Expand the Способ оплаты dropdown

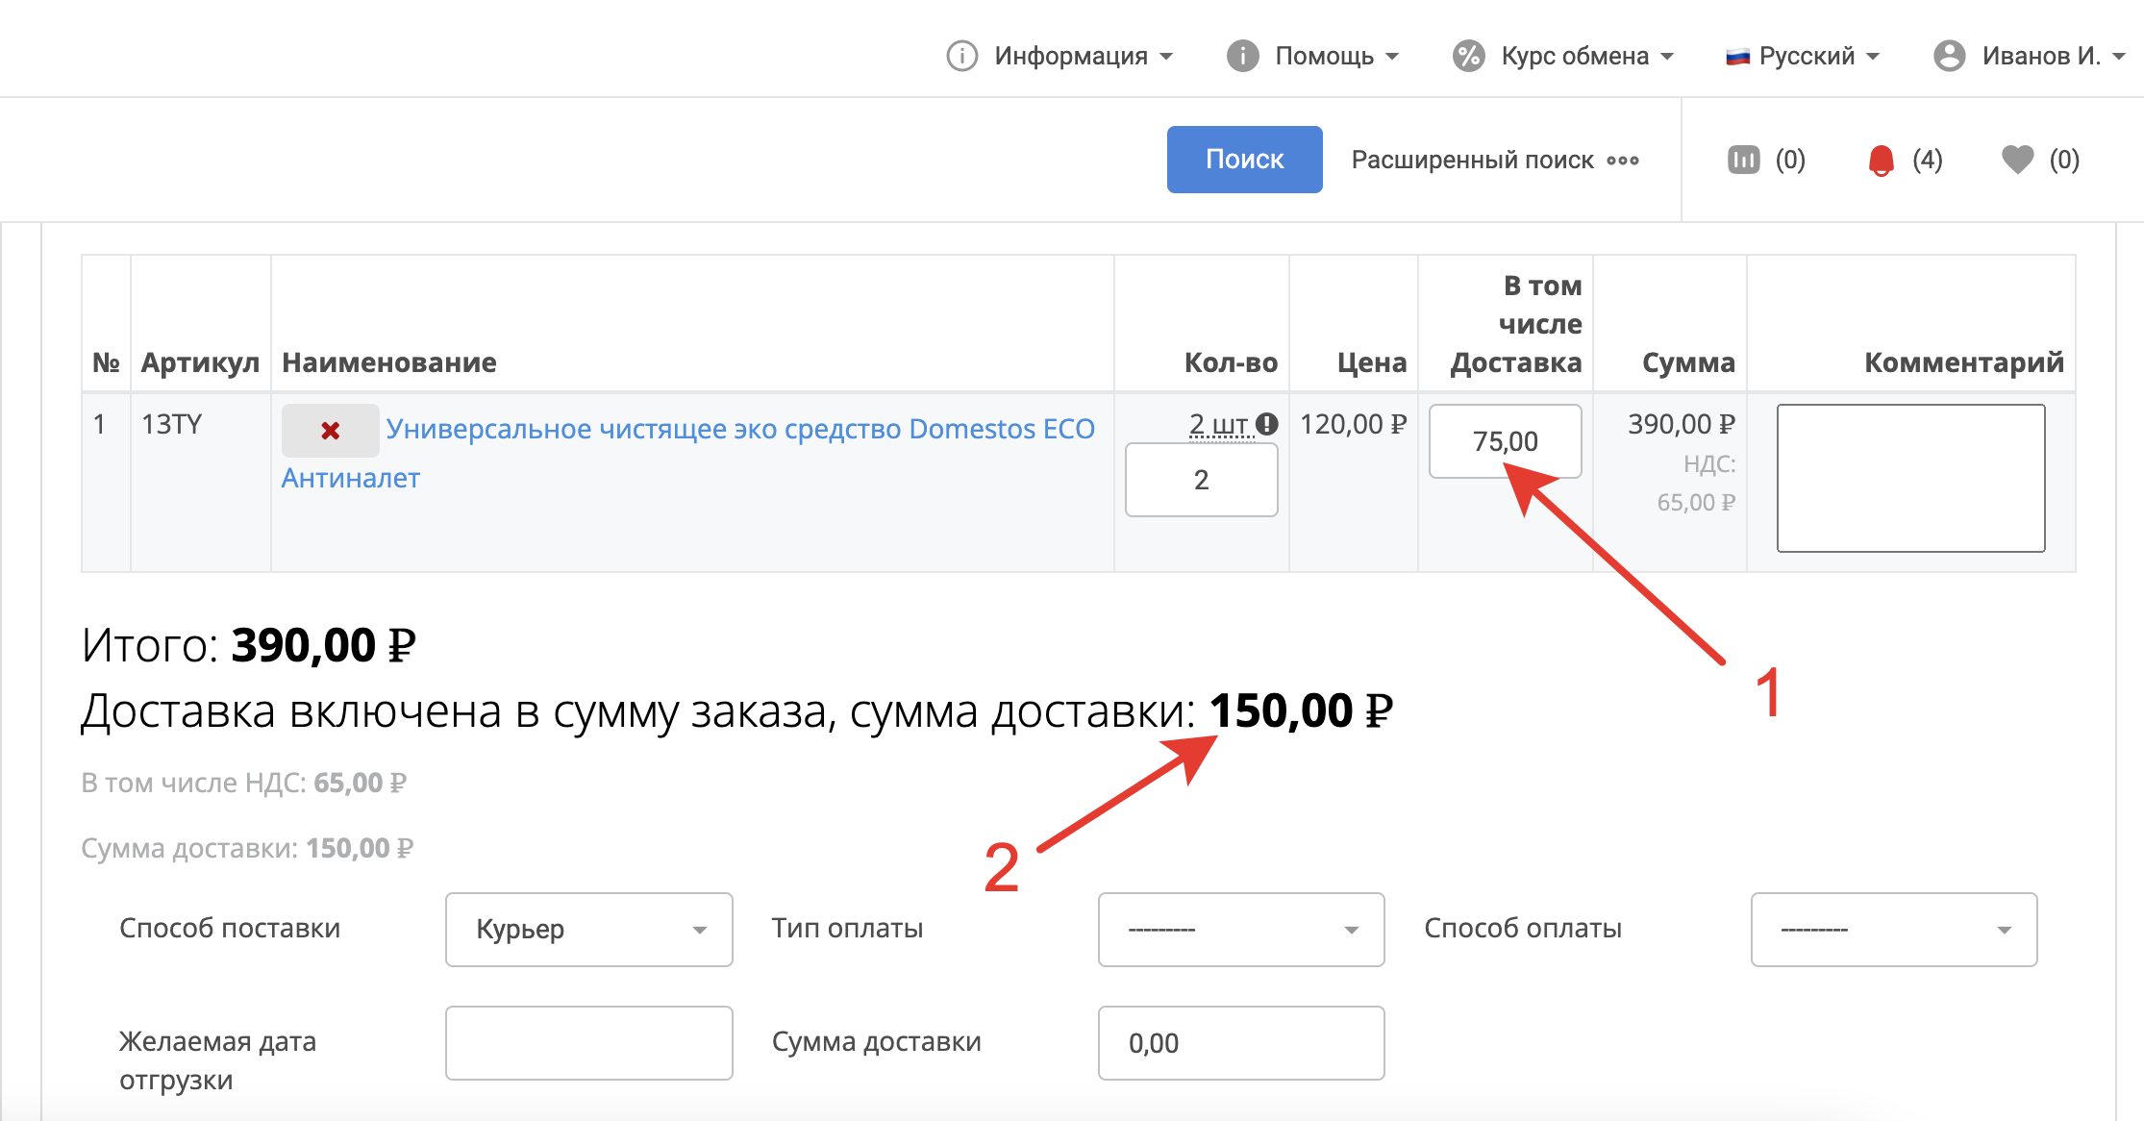tap(1893, 929)
